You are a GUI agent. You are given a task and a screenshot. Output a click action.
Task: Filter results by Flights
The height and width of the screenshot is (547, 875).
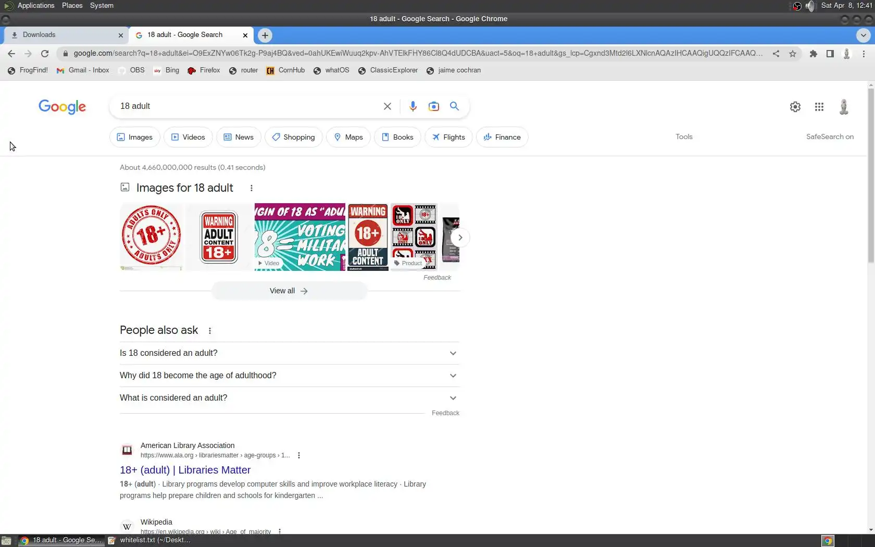tap(448, 137)
